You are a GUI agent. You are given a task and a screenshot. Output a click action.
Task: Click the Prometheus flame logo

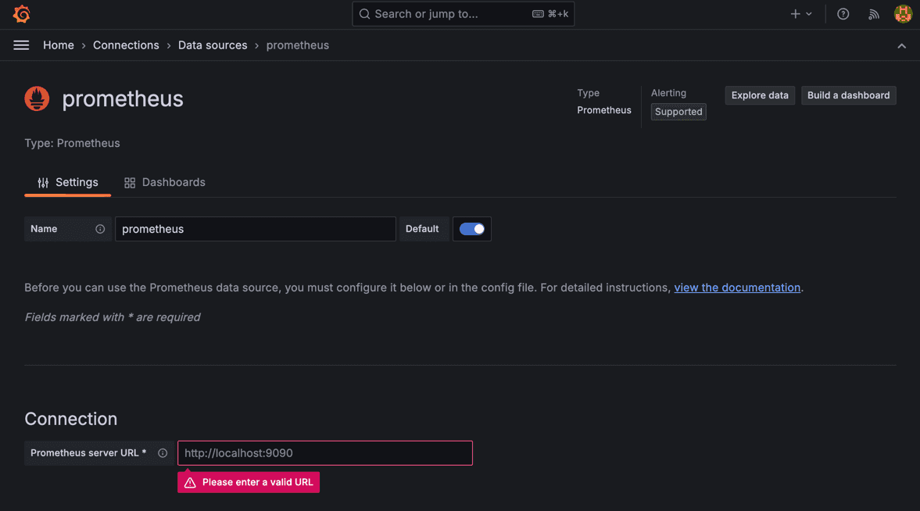click(x=37, y=98)
